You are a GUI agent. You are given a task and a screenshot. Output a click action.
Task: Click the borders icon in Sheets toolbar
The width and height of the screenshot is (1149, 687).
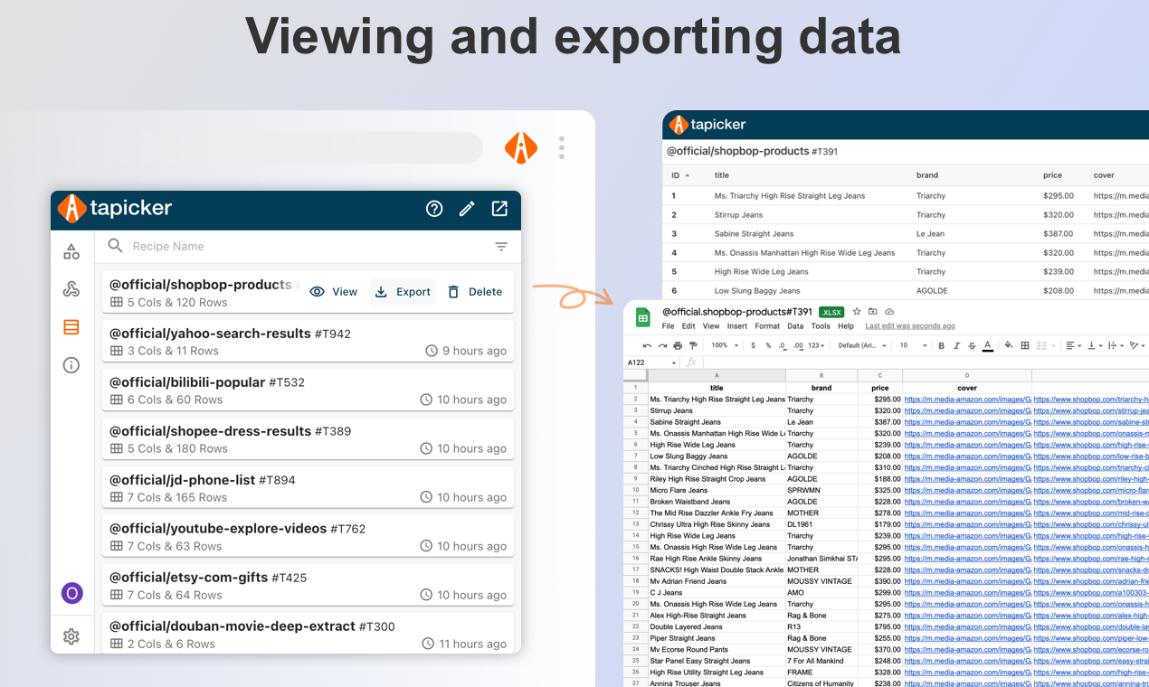point(1025,345)
